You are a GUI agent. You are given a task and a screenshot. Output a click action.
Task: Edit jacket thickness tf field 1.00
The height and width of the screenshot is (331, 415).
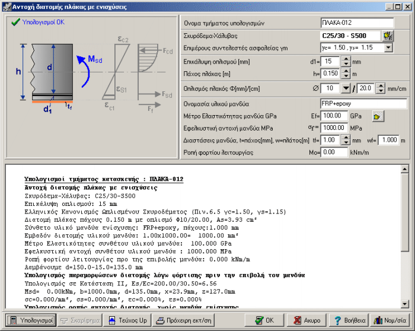330,140
